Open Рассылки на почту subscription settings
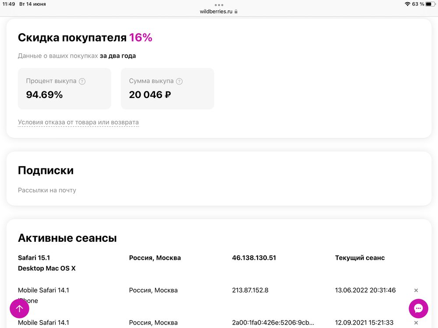 [x=47, y=190]
